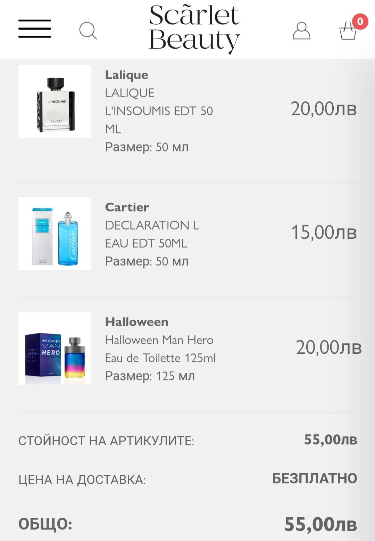Open the Lalique L'Insoumis product image
375x541 pixels.
click(55, 101)
